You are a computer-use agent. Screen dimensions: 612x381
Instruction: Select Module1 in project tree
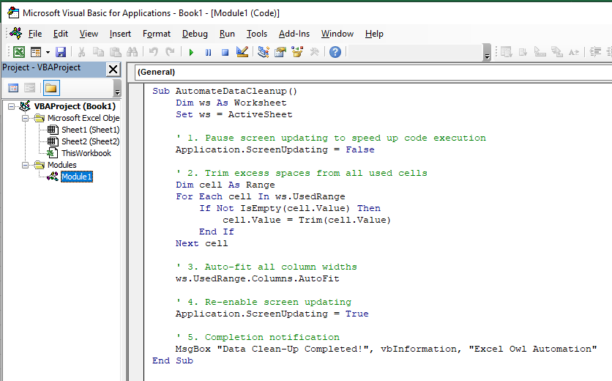pyautogui.click(x=76, y=177)
